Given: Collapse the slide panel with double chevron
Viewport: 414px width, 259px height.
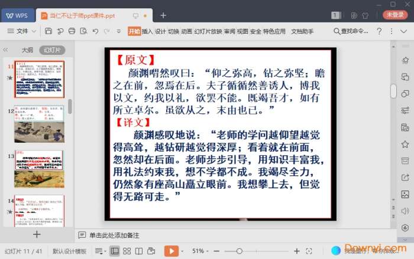Looking at the screenshot, I should pos(5,50).
